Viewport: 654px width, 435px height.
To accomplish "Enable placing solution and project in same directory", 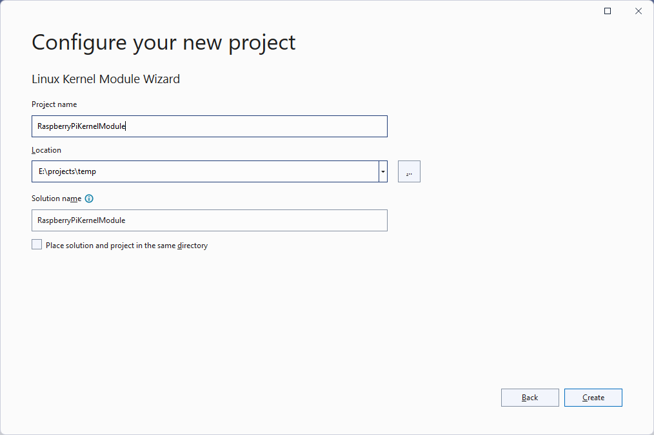I will tap(37, 245).
